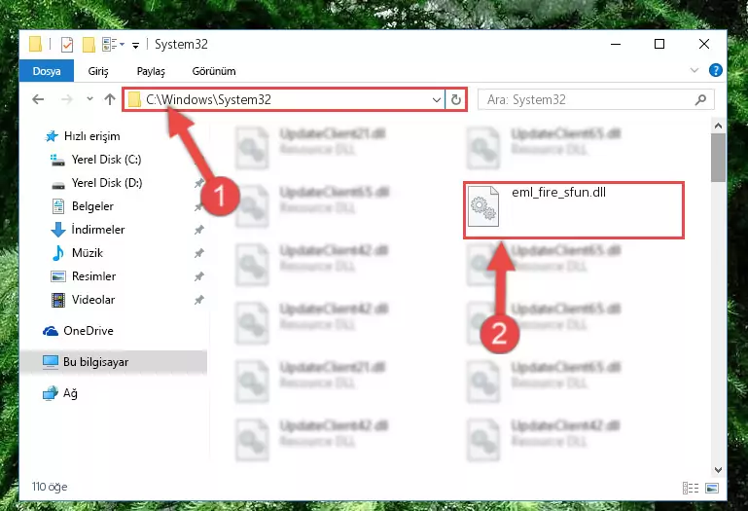Image resolution: width=748 pixels, height=511 pixels.
Task: Click the pin icon next to Müzik
Action: [199, 253]
